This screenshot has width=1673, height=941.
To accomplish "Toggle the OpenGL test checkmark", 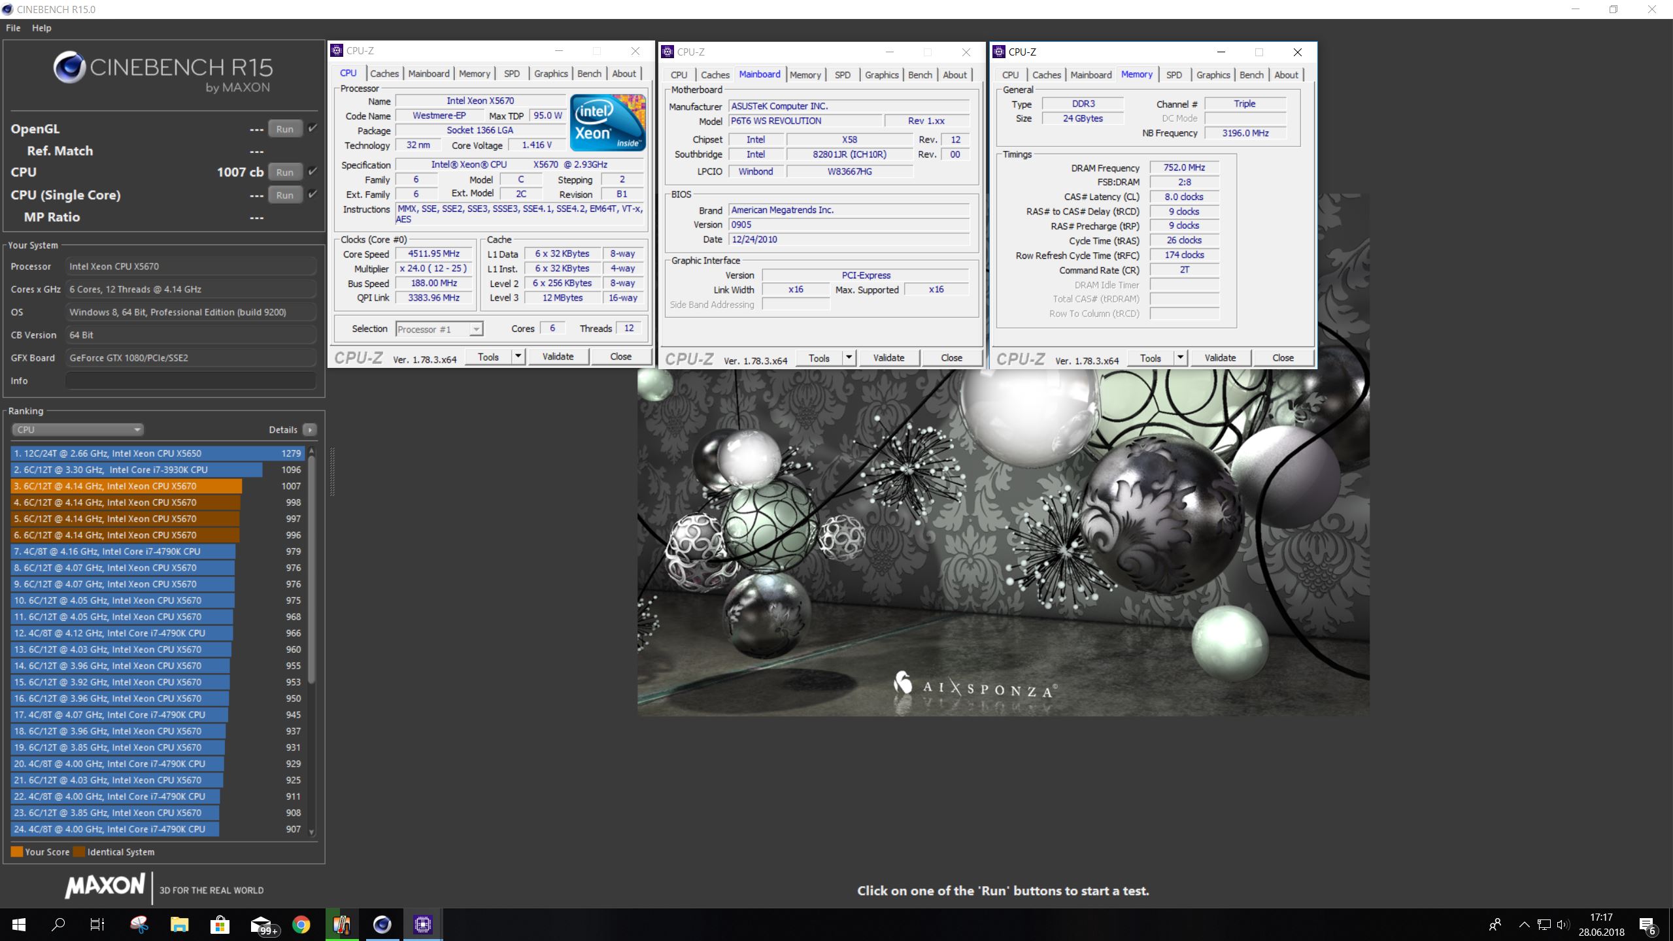I will [x=313, y=128].
